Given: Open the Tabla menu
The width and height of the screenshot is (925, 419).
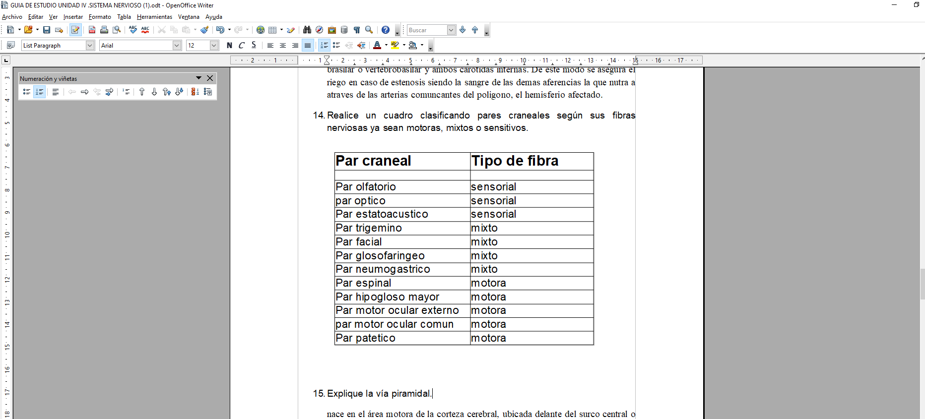Looking at the screenshot, I should pyautogui.click(x=124, y=17).
